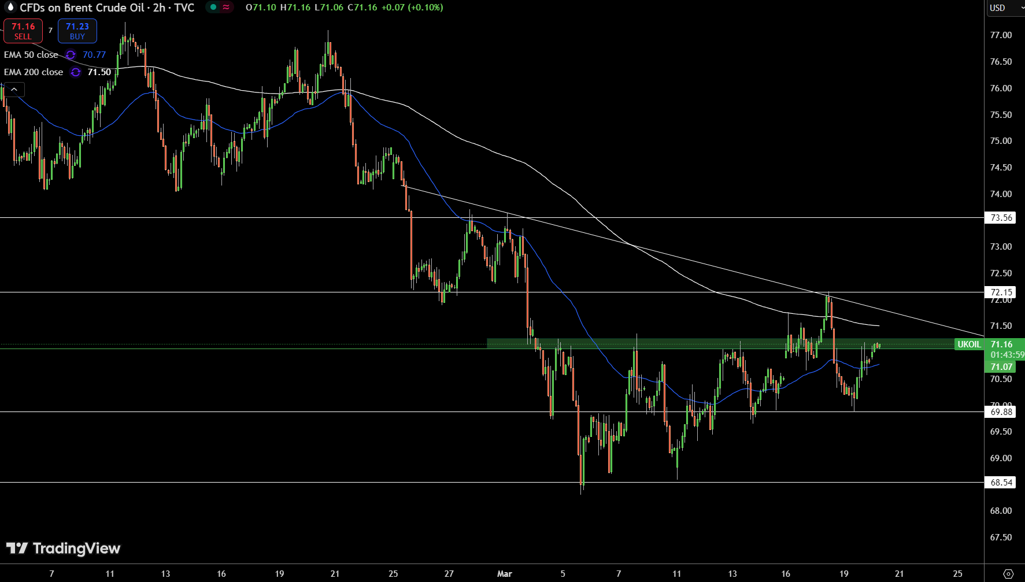Click the 72.50 price scale label

tap(1001, 273)
